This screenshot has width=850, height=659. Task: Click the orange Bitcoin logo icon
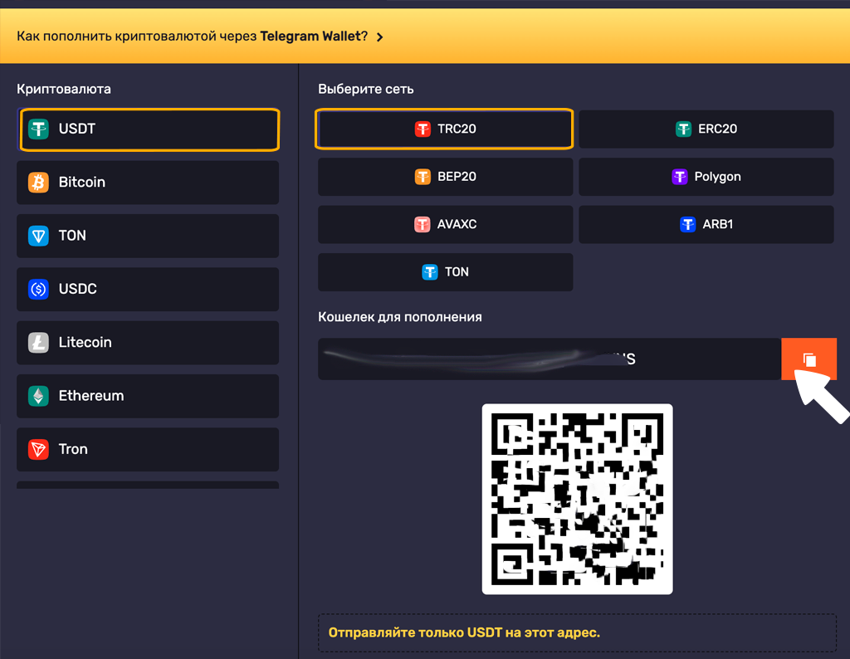(38, 182)
